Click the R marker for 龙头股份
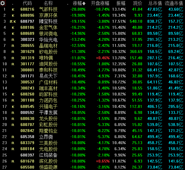The image size is (185, 170). [13, 119]
